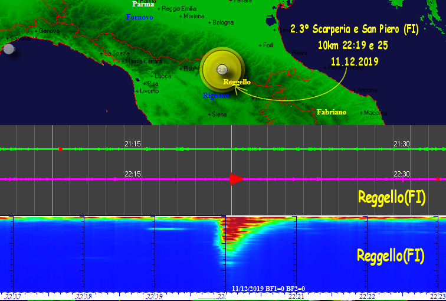Click the 'Parma' map label
446x301 pixels.
(143, 4)
